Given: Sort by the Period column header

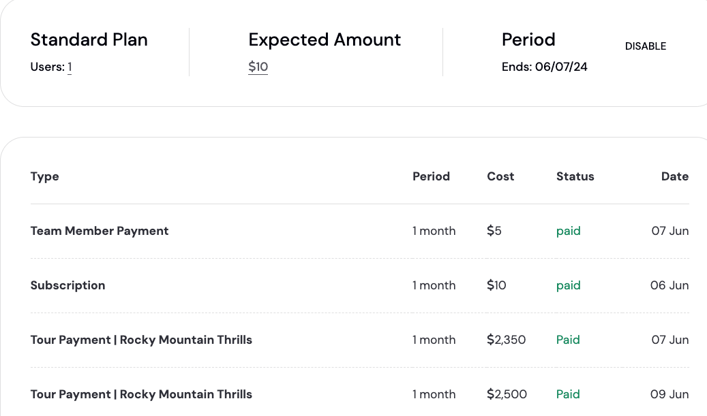Looking at the screenshot, I should [x=431, y=176].
